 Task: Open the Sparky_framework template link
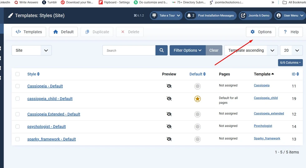coord(267,138)
